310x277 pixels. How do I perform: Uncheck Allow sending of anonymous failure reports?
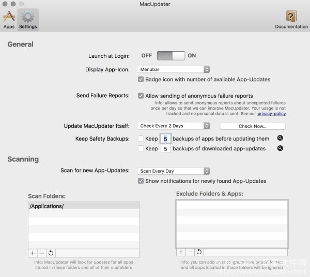pos(141,96)
